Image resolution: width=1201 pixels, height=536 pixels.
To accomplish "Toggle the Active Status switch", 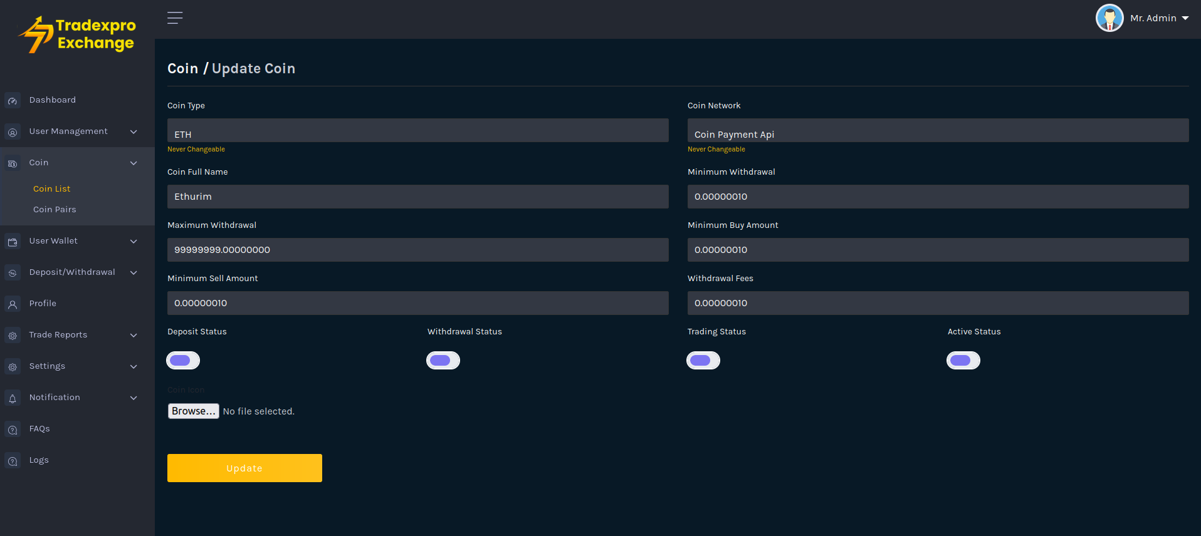I will pyautogui.click(x=963, y=360).
